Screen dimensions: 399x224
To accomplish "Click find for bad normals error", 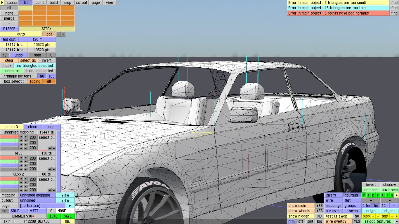I will [394, 13].
